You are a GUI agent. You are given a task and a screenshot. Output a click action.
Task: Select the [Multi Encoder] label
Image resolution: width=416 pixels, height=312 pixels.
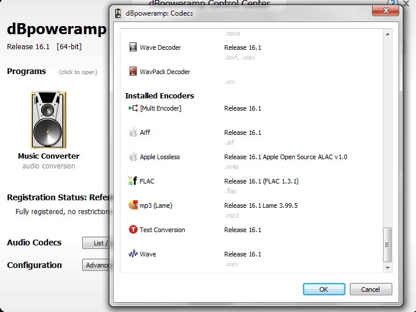click(160, 108)
